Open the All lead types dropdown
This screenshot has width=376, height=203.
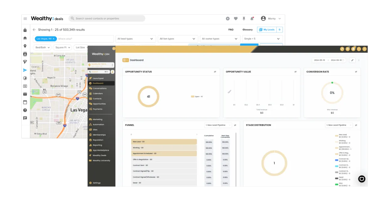coord(136,39)
